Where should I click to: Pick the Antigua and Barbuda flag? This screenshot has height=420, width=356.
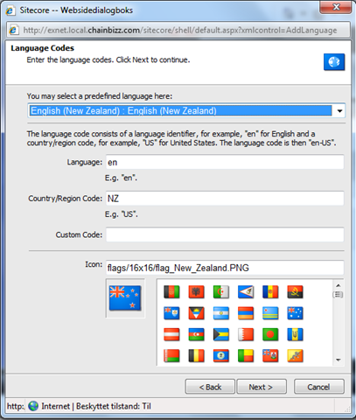click(x=196, y=313)
